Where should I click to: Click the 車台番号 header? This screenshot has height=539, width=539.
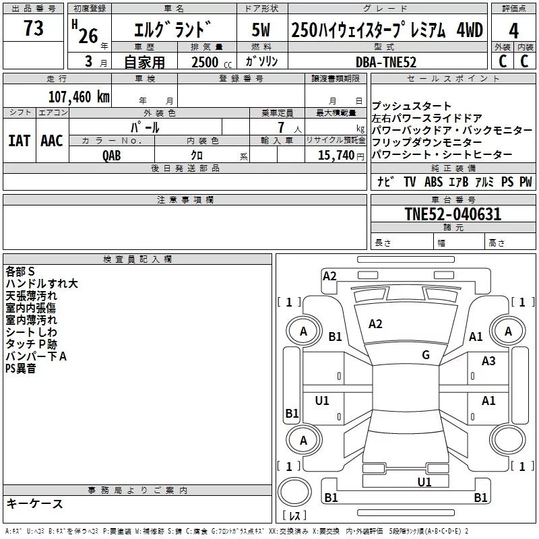[x=453, y=199]
